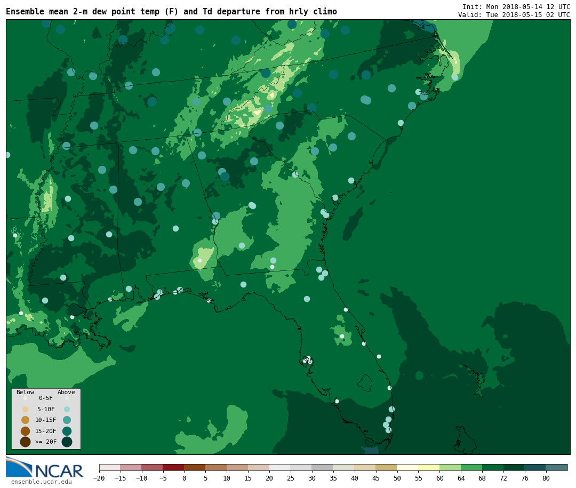Click the 'Below' legend heading
The height and width of the screenshot is (488, 576).
26,392
